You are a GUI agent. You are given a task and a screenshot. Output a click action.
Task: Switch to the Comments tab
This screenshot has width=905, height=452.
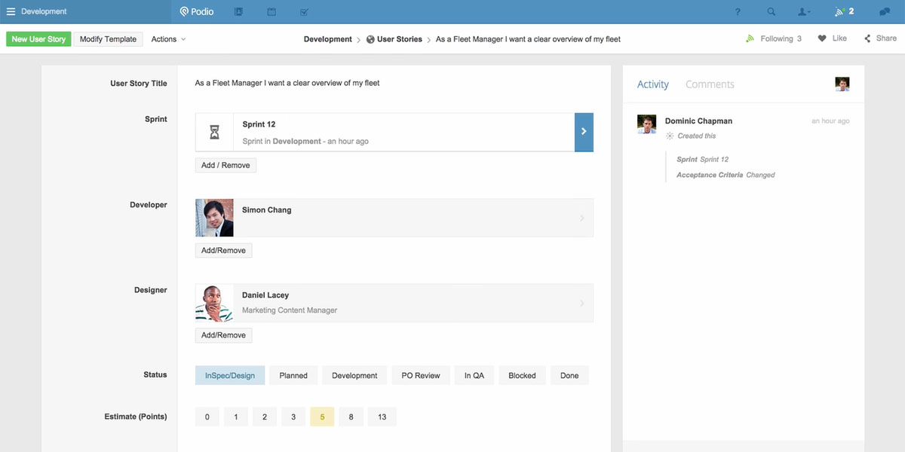pos(710,84)
